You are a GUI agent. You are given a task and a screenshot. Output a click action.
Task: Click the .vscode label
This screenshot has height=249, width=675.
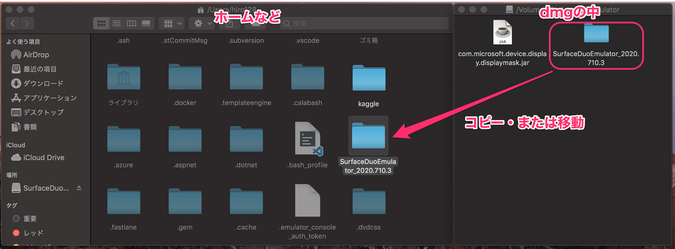click(308, 41)
